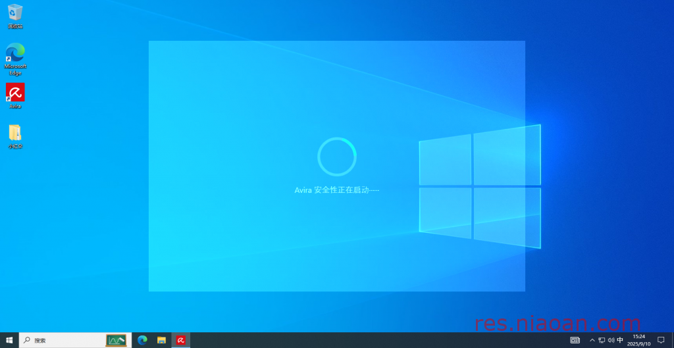Click the 'Avira 安全性正在启动' text
Viewport: 674px width, 348px height.
337,190
